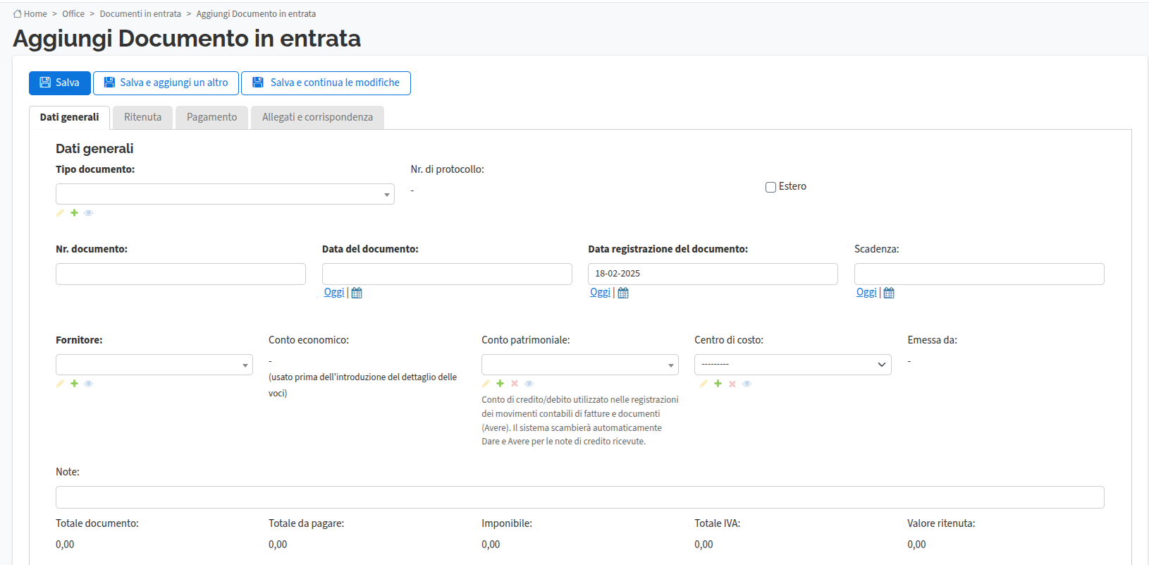Image resolution: width=1149 pixels, height=565 pixels.
Task: Click Salva e aggiungi un altro
Action: (166, 83)
